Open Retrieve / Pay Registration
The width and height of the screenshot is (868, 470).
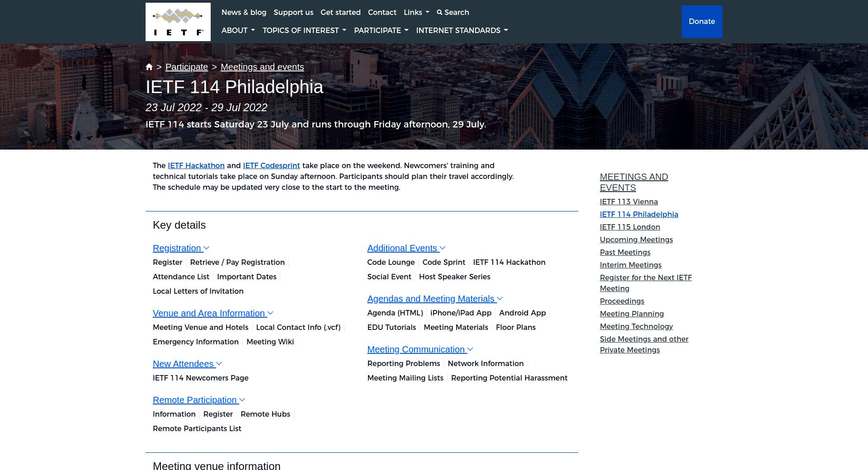click(x=237, y=262)
